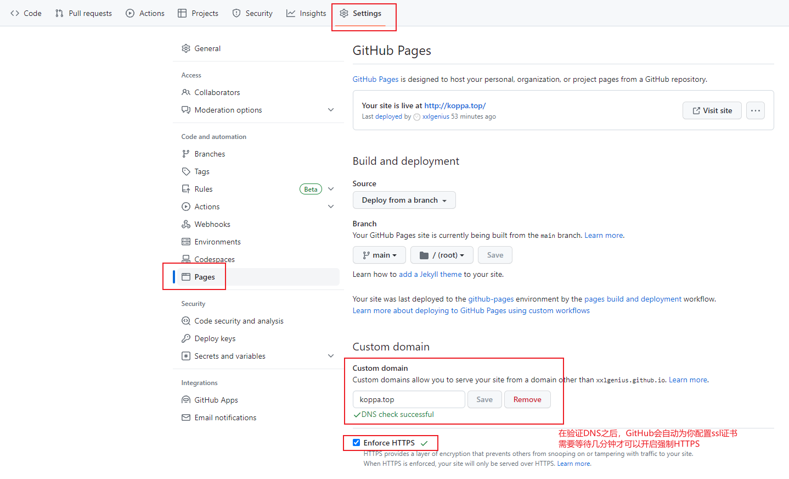The width and height of the screenshot is (789, 479).
Task: Click the hubot icon beside GitHub Apps
Action: click(186, 400)
